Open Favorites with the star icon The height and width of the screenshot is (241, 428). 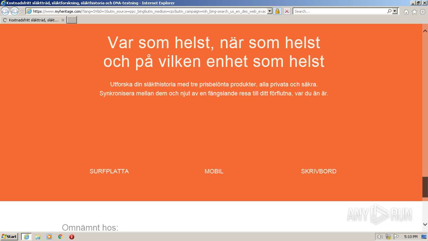(414, 12)
